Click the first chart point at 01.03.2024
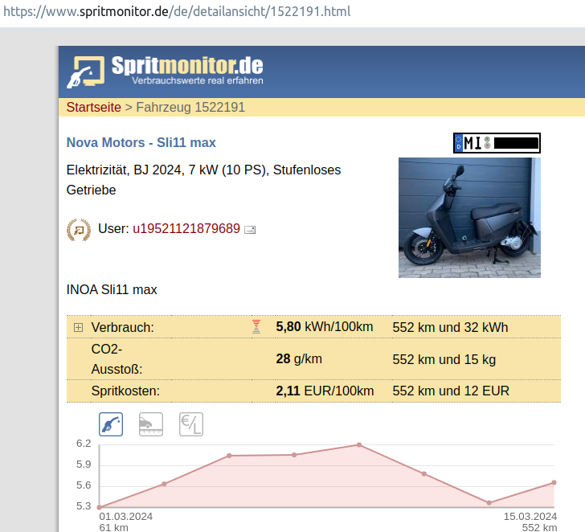 coord(99,507)
